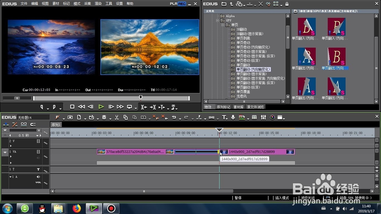Viewport: 381px width, 214px height.
Task: Switch to the 源文件浏览 tab
Action: coord(255,107)
